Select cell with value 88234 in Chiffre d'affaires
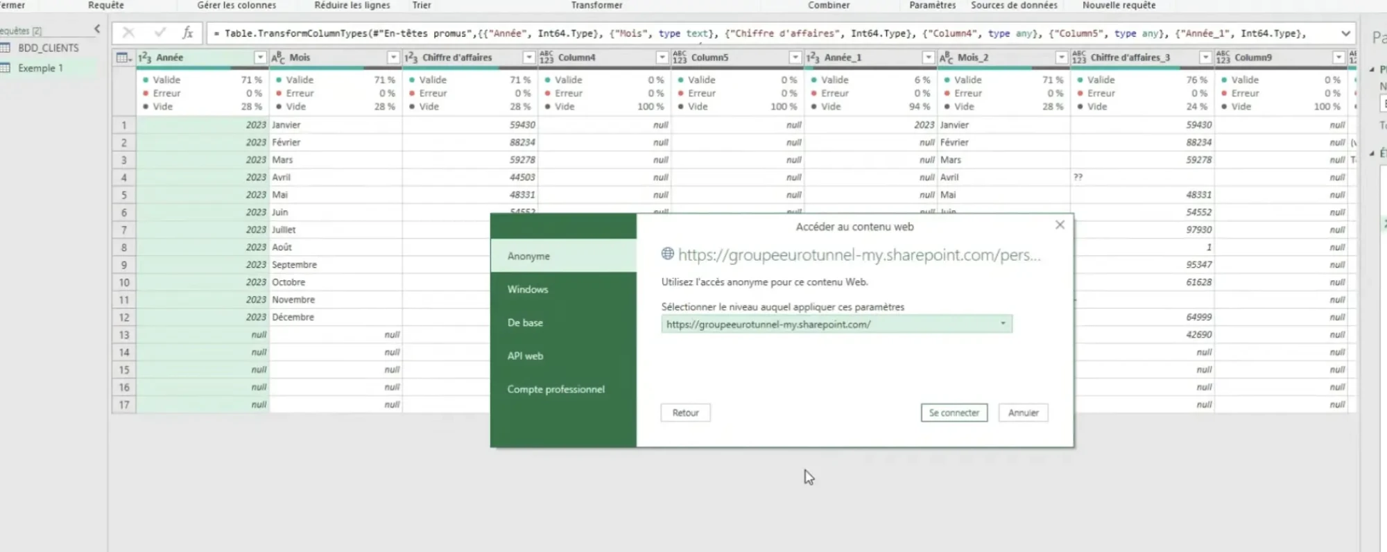This screenshot has height=552, width=1387. coord(470,142)
